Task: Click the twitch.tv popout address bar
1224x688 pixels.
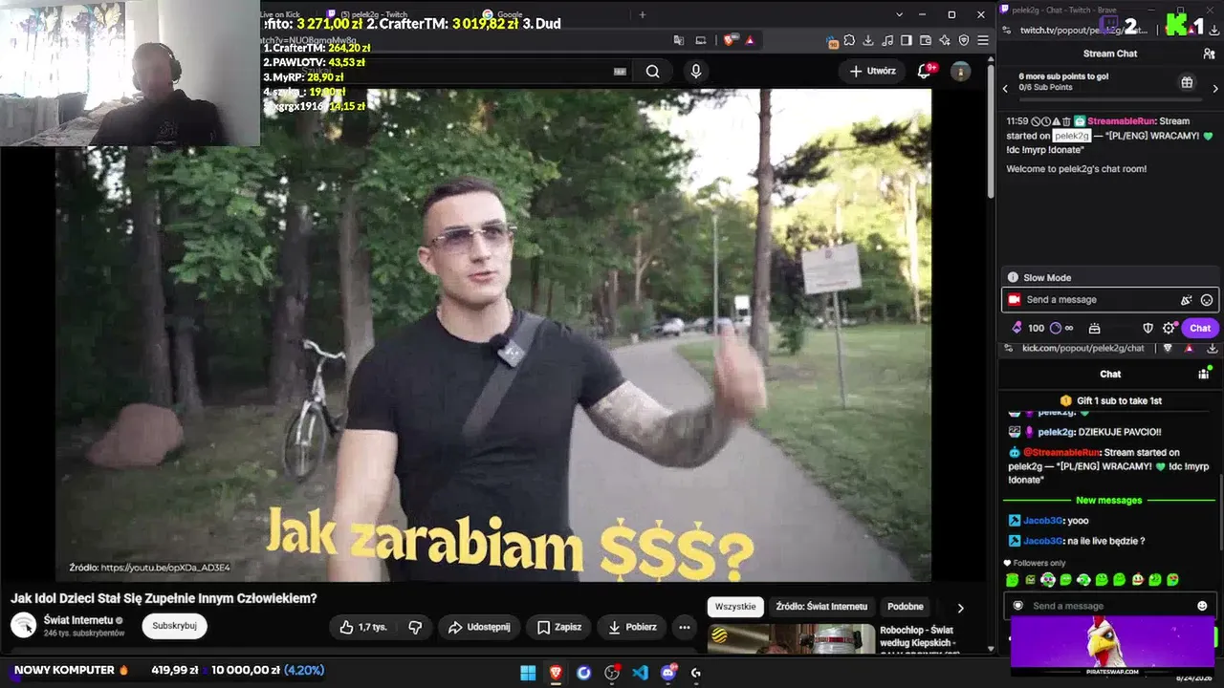Action: (x=1083, y=30)
